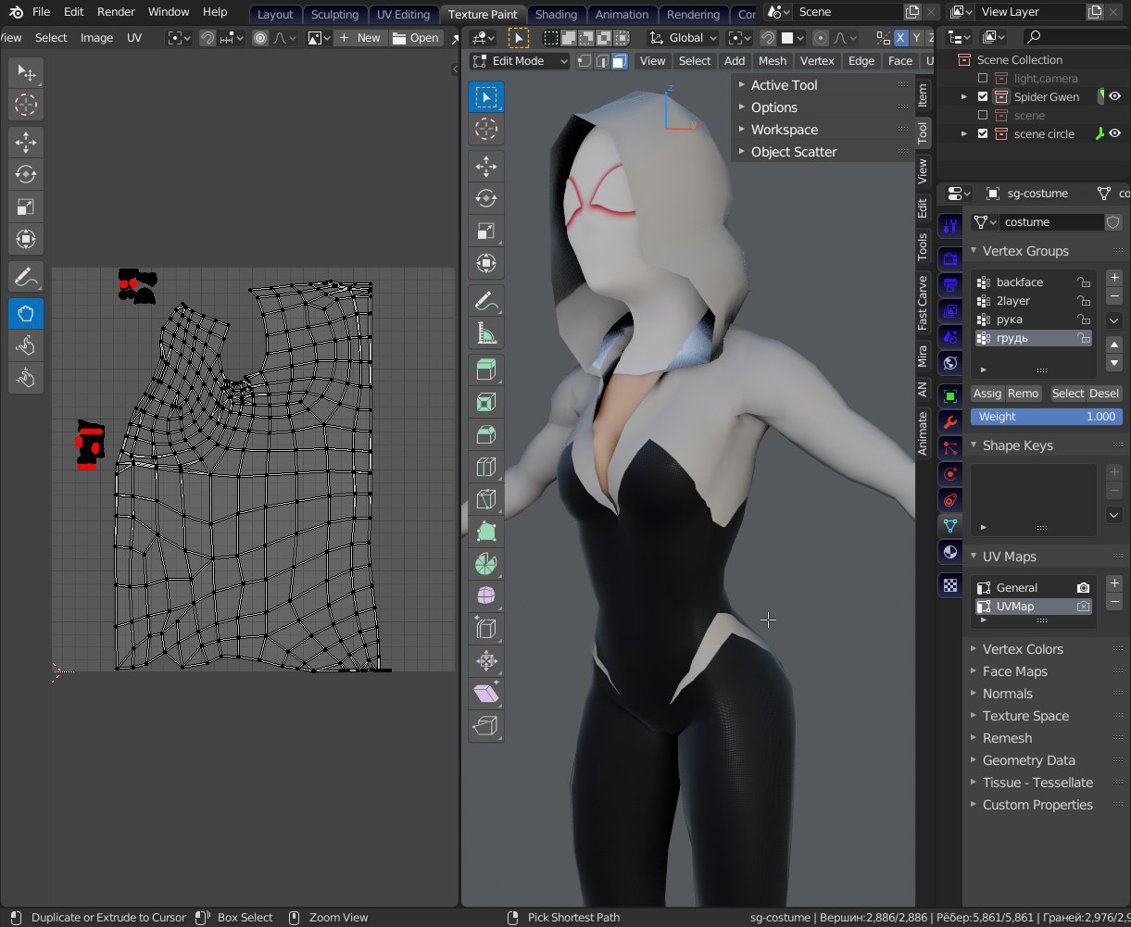Screen dimensions: 1131x927
Task: Select the Annotate tool in the UV editor toolbar
Action: pyautogui.click(x=26, y=276)
